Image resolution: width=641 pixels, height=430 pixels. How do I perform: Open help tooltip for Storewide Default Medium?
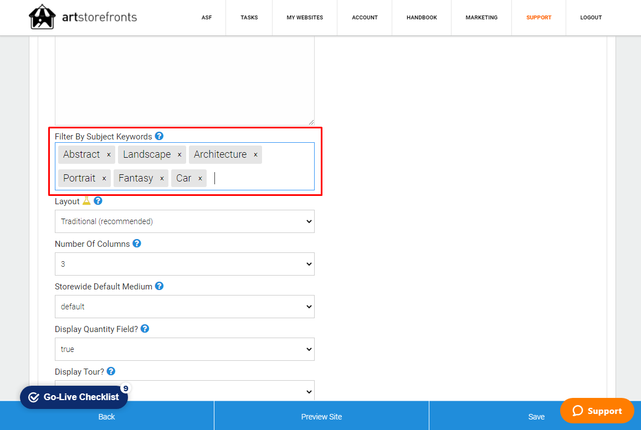(x=159, y=286)
